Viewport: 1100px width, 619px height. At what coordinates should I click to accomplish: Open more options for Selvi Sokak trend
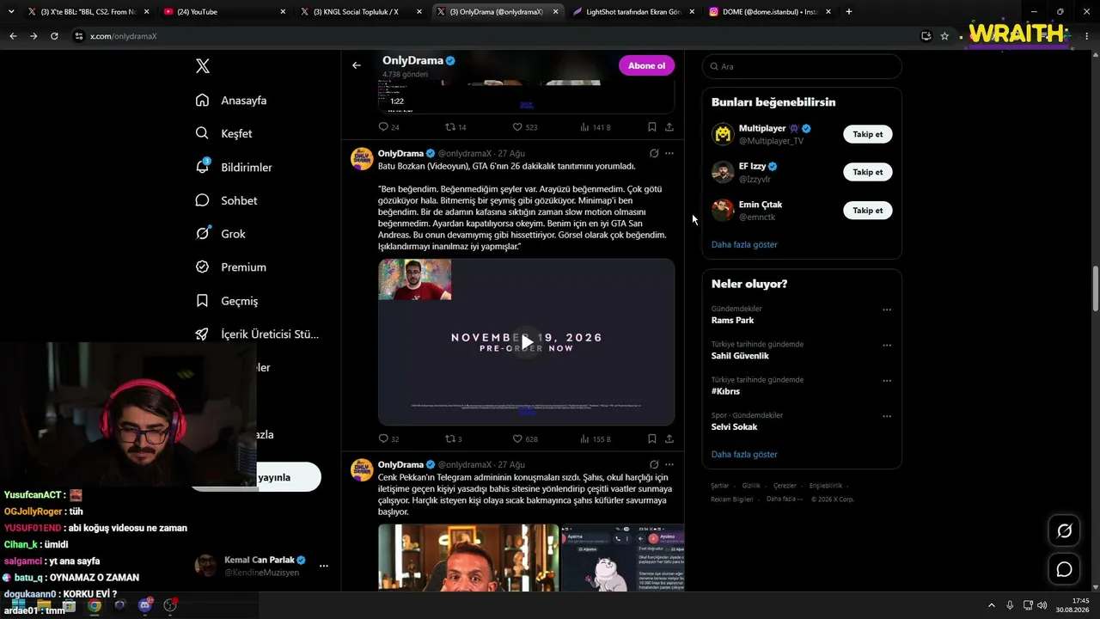tap(887, 417)
